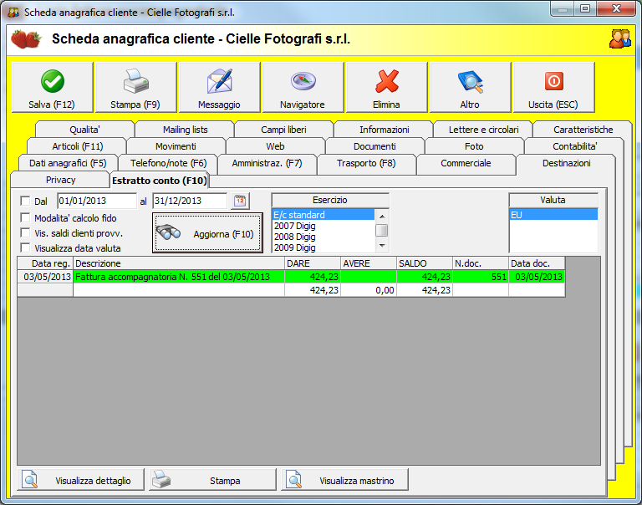
Task: Click the green checkmark Salva icon
Action: point(53,81)
